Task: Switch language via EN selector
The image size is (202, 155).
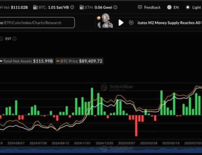Action: (x=176, y=7)
